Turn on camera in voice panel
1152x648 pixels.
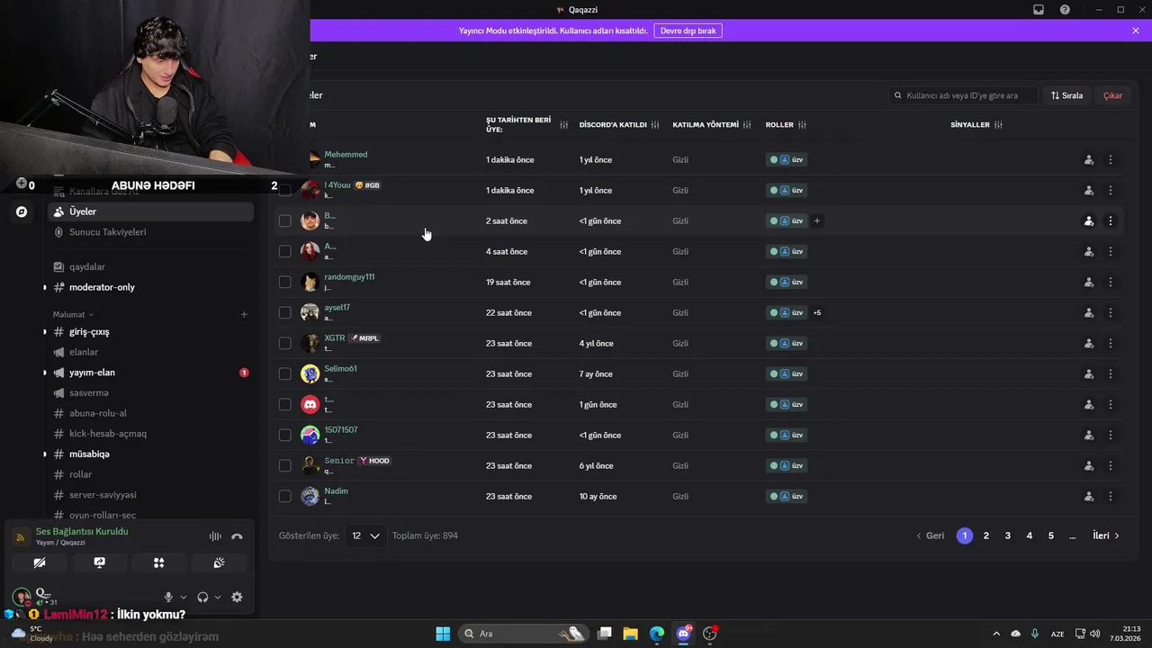click(39, 562)
